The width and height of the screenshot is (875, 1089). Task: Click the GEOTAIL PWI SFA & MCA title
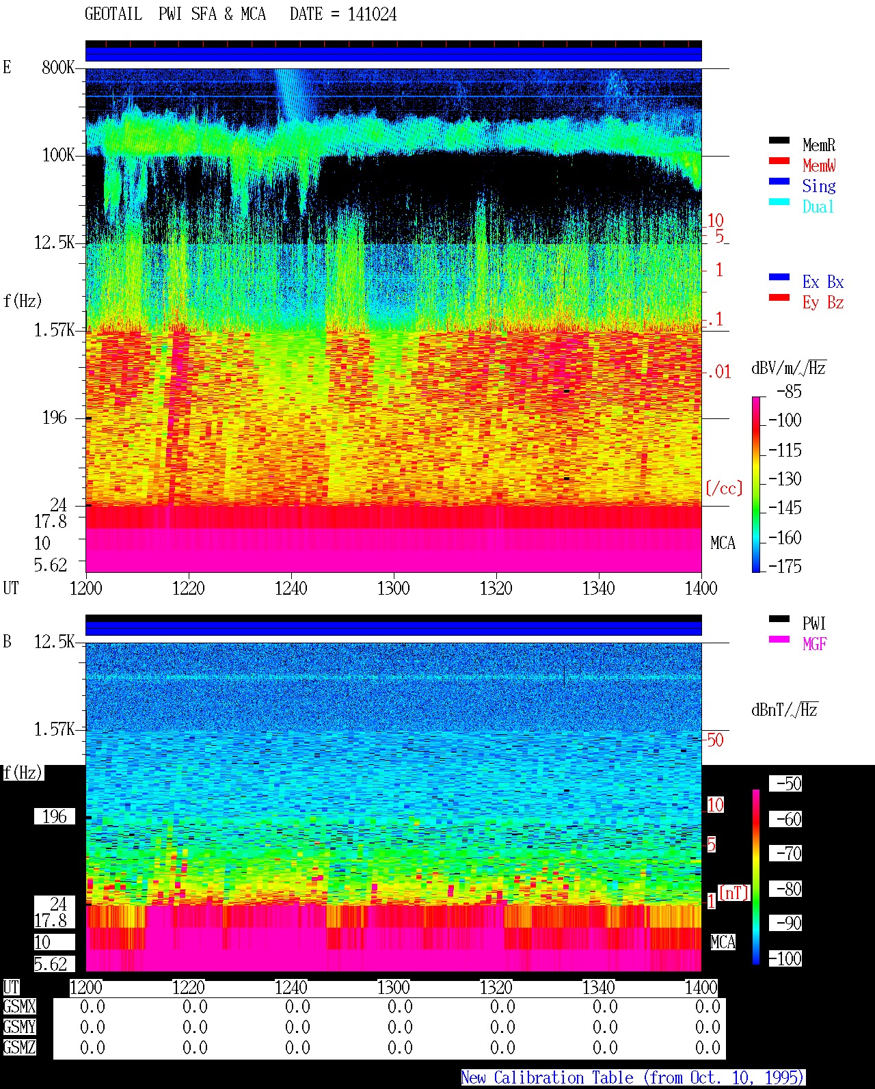176,14
